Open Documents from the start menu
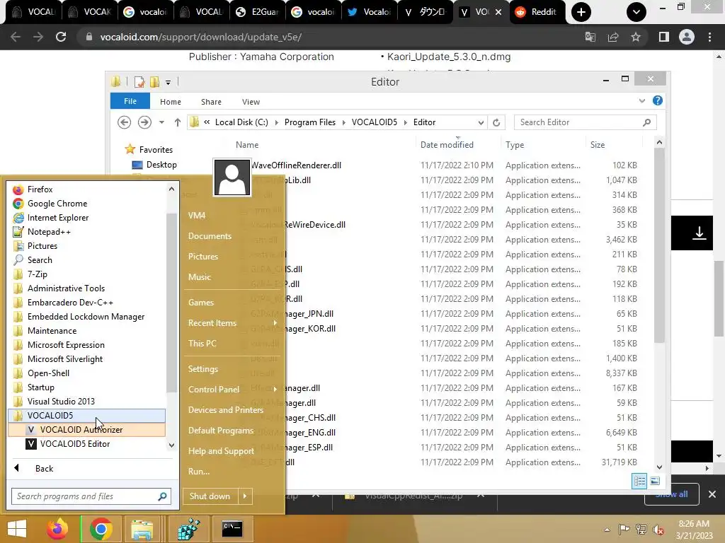The width and height of the screenshot is (725, 543). [210, 236]
